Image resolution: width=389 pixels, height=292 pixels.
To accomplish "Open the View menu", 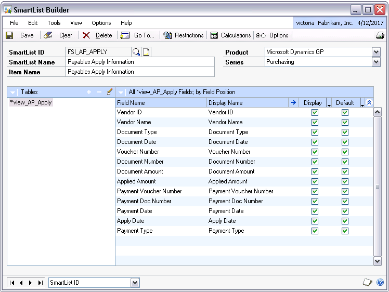I will pyautogui.click(x=76, y=23).
